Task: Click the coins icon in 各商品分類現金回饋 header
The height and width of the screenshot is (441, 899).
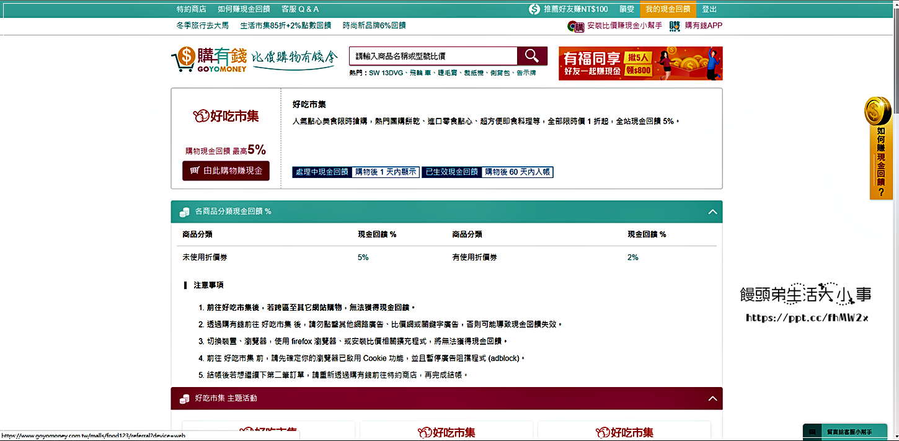Action: click(184, 212)
